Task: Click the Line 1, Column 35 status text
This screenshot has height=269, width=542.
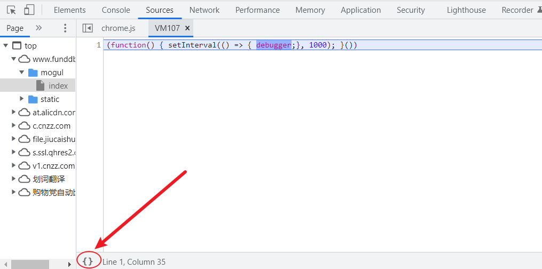Action: (x=134, y=262)
